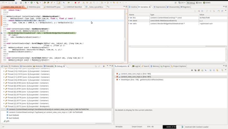Click the code editor vertical scrollbar

[125, 35]
